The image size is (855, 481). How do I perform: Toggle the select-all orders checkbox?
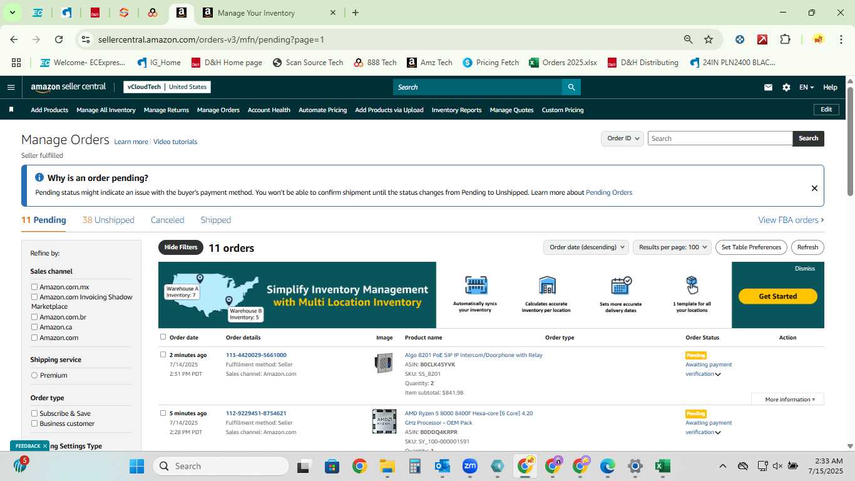(x=163, y=337)
